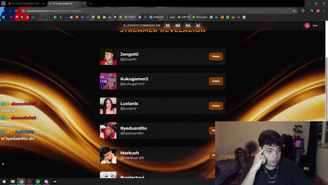This screenshot has width=328, height=185.
Task: Open Discord from the taskbar
Action: click(x=46, y=182)
